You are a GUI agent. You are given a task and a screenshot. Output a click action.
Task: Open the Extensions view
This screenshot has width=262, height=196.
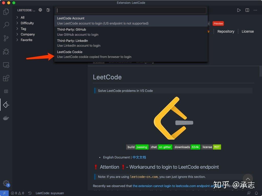(6, 78)
